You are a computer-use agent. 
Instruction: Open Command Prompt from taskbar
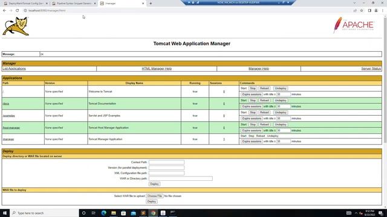coord(173,213)
